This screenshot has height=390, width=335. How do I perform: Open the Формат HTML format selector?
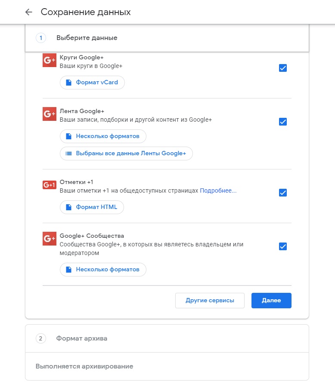[x=92, y=207]
